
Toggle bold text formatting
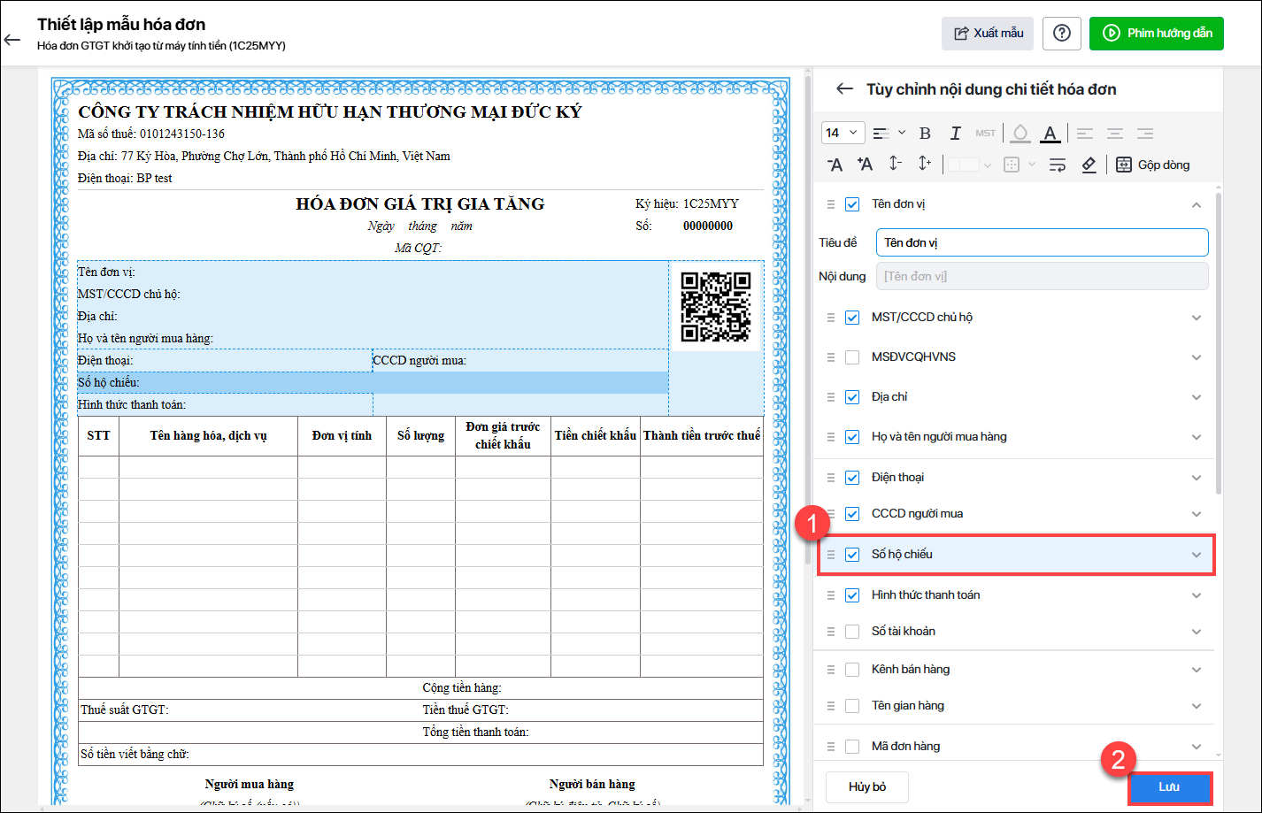point(925,134)
